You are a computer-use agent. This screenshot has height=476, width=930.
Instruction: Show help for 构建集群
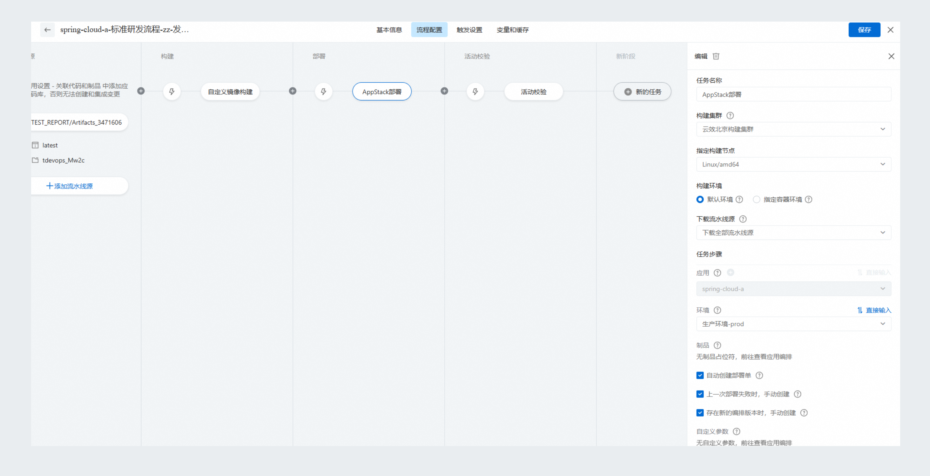730,116
